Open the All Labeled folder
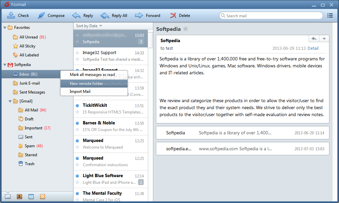Viewport: 339px width, 203px height. tap(26, 55)
